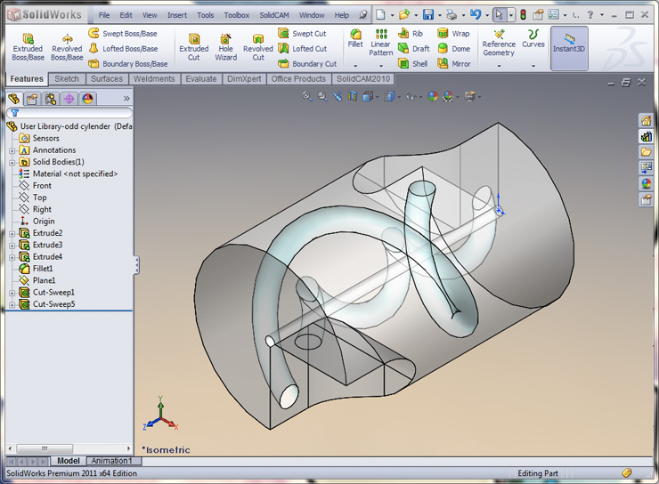The width and height of the screenshot is (659, 484).
Task: Open the Fillet dropdown arrow
Action: tap(355, 66)
